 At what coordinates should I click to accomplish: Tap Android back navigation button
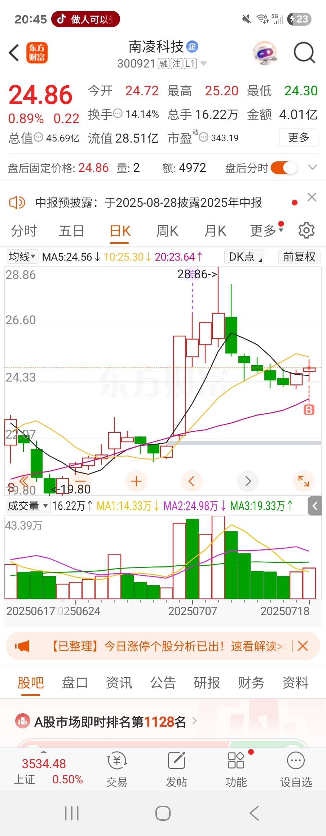(254, 813)
